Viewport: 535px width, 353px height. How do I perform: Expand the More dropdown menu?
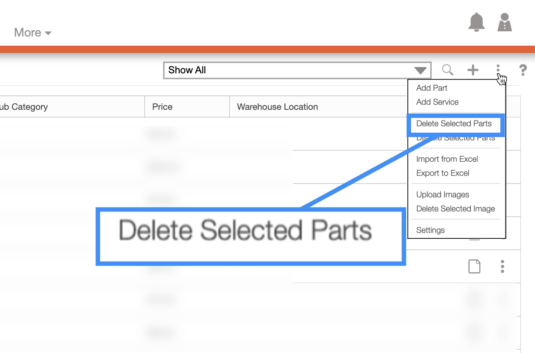click(32, 33)
